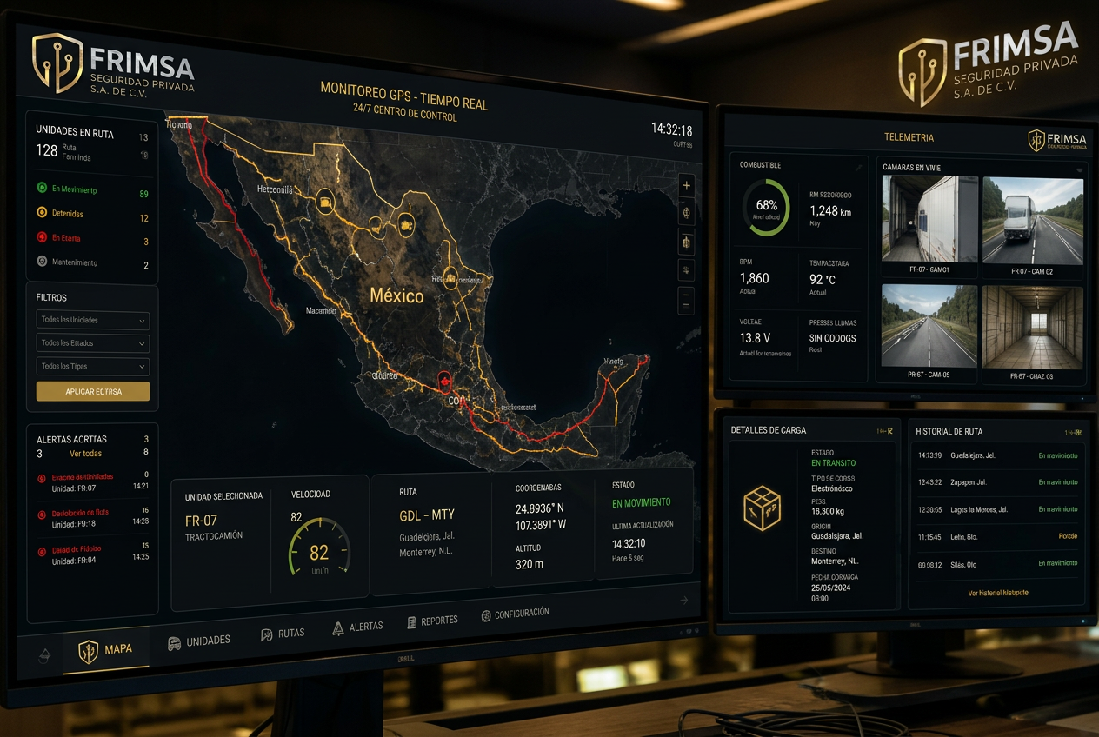This screenshot has width=1099, height=737.
Task: Click the gray Mantenimiento status icon
Action: pyautogui.click(x=42, y=261)
